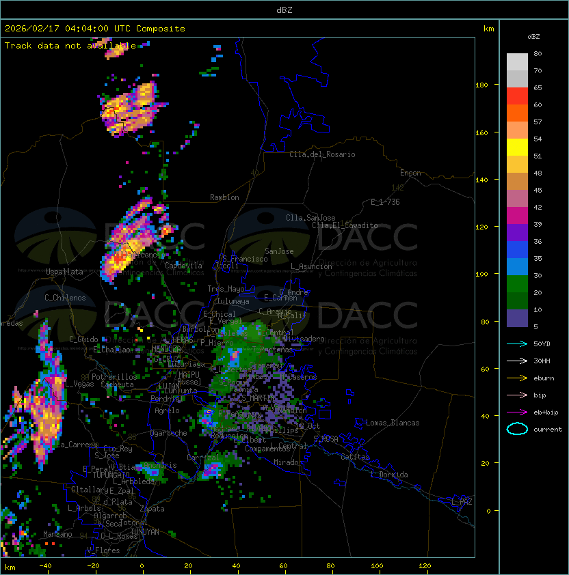Click the 'V_Flores' place label
Screen dimensions: 569x575
tap(103, 550)
